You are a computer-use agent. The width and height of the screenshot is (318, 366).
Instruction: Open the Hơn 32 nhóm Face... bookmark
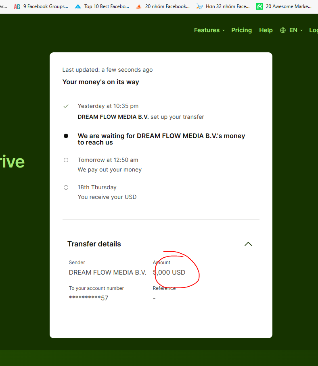pyautogui.click(x=223, y=6)
